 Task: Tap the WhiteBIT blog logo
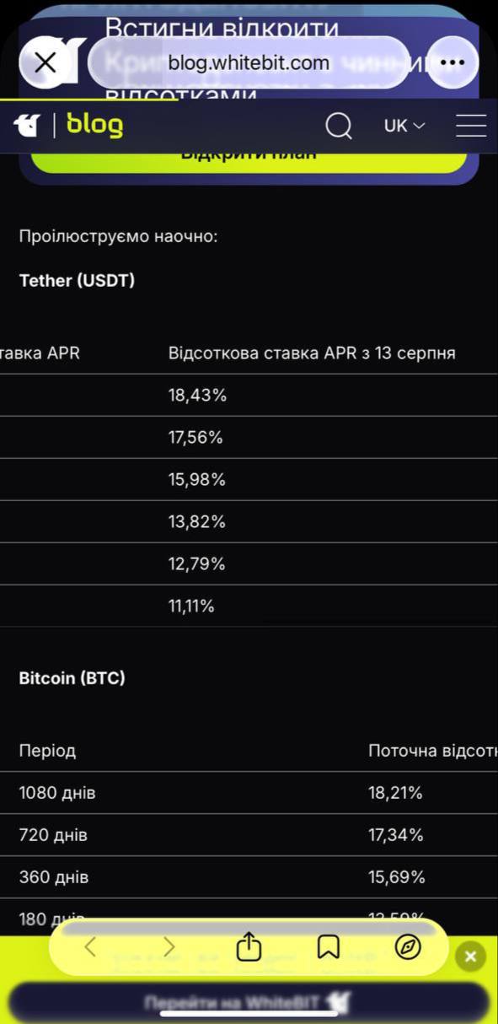point(68,126)
